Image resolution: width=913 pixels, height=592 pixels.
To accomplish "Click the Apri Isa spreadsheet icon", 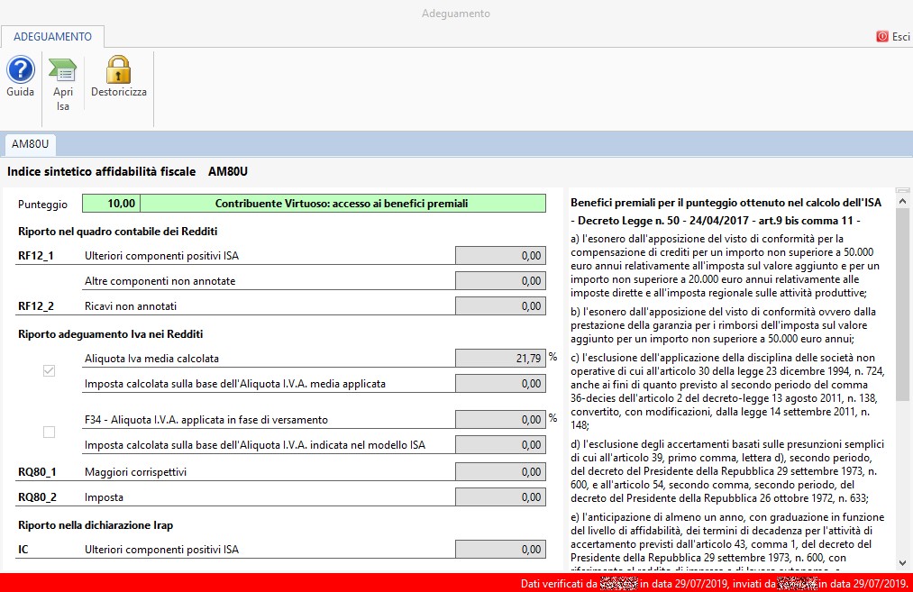I will [x=63, y=70].
